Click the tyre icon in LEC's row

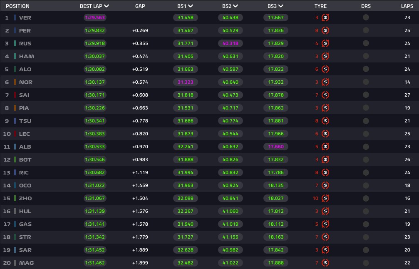coord(325,134)
